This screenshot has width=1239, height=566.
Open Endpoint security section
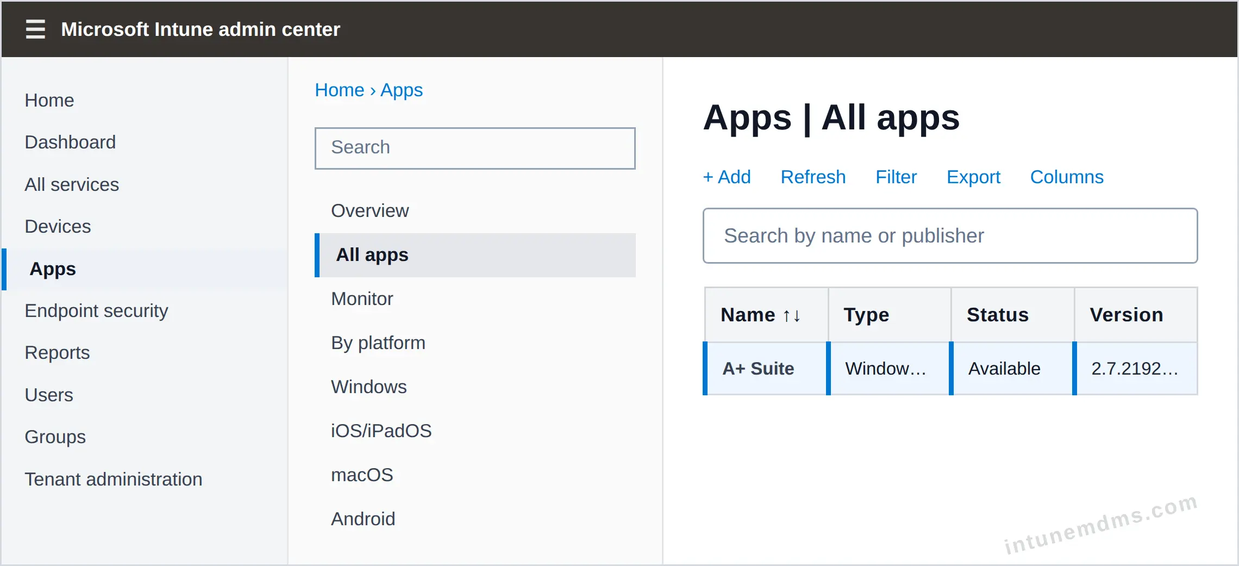(x=96, y=310)
